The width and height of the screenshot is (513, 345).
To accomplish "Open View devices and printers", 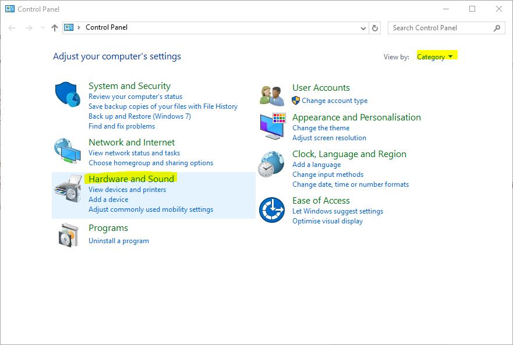I will click(128, 189).
